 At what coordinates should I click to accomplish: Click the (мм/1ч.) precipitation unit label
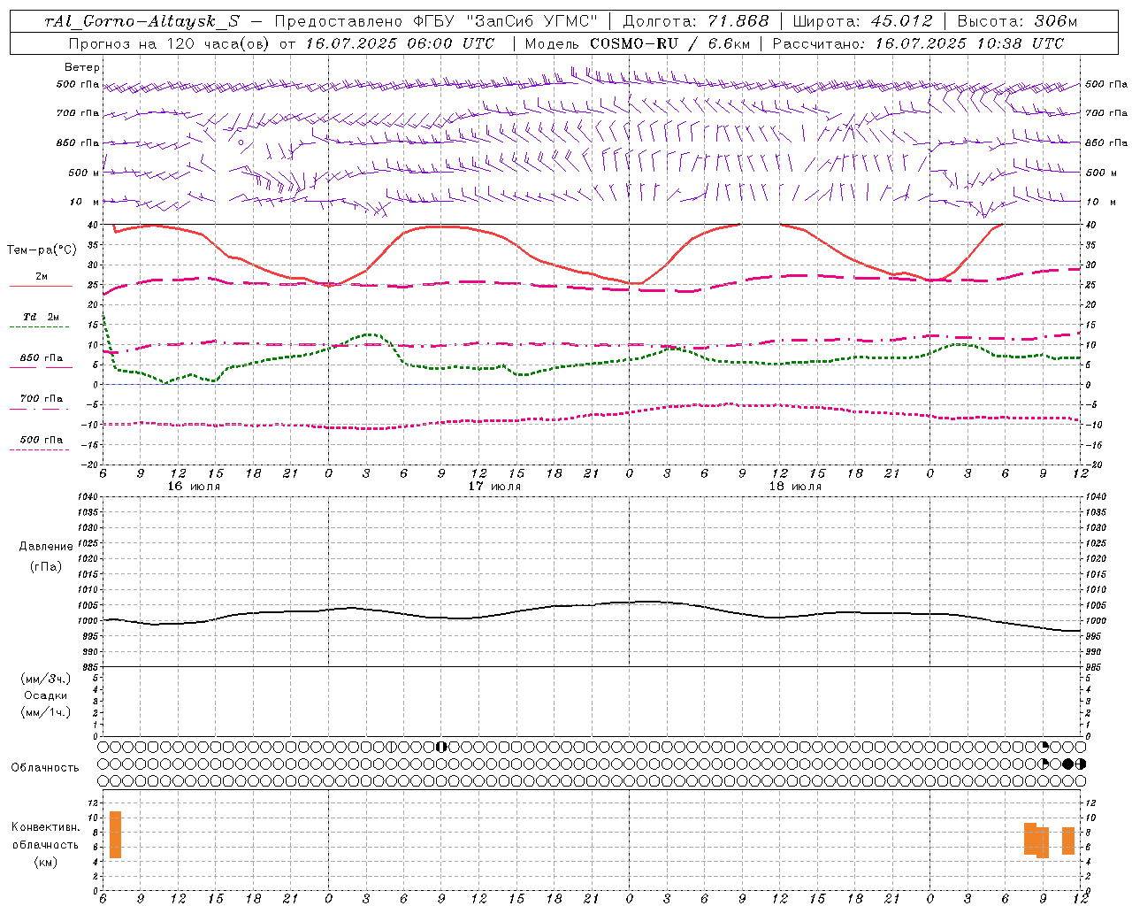[x=46, y=712]
